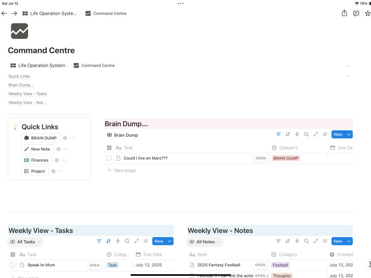Open the share icon in top bar
The image size is (371, 278).
(344, 13)
